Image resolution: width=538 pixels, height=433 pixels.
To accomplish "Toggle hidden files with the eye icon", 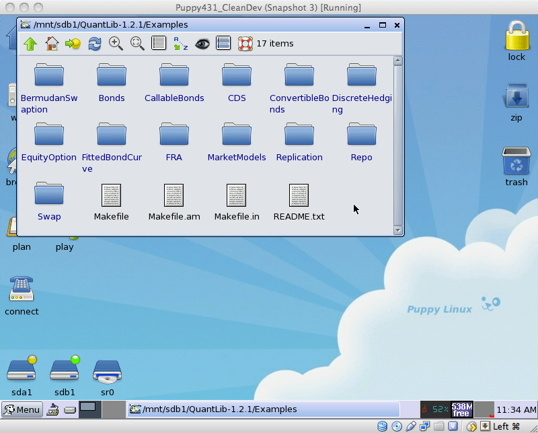I will tap(202, 43).
